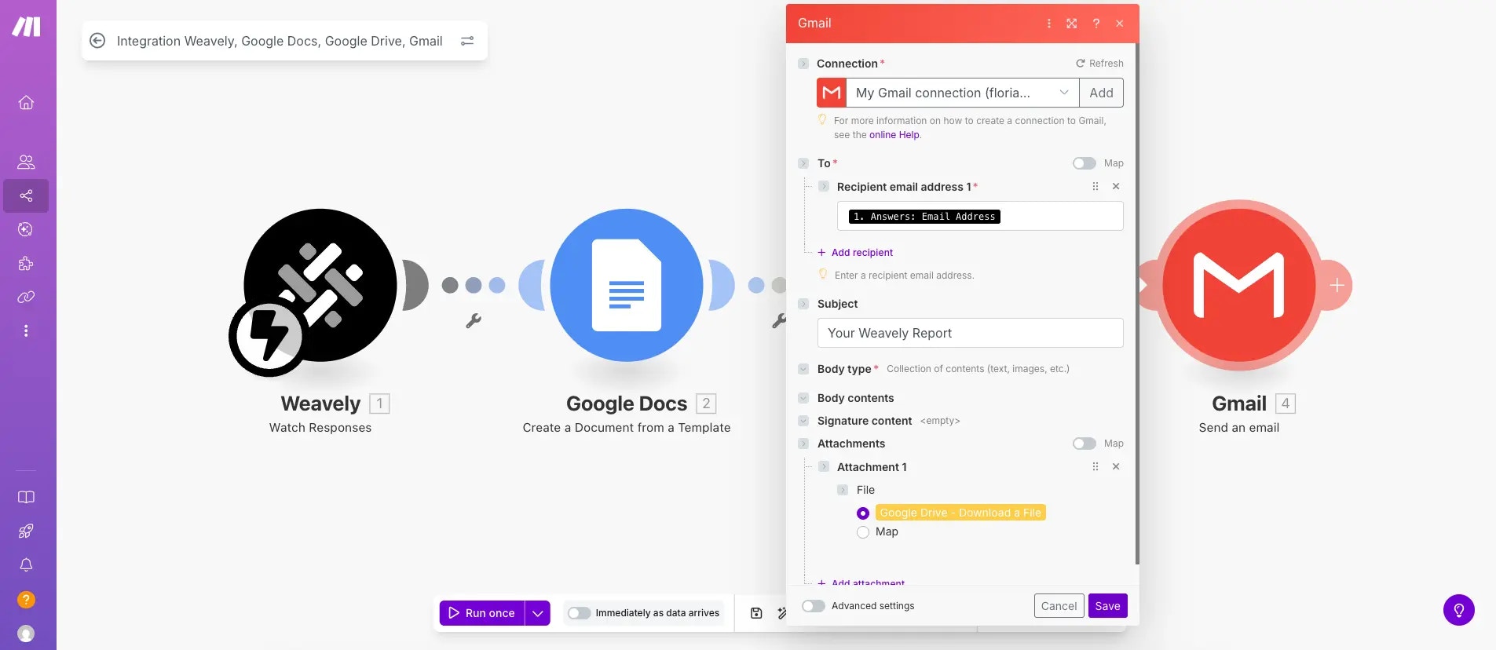Save the scenario with the disk icon
Image resolution: width=1496 pixels, height=650 pixels.
(756, 613)
